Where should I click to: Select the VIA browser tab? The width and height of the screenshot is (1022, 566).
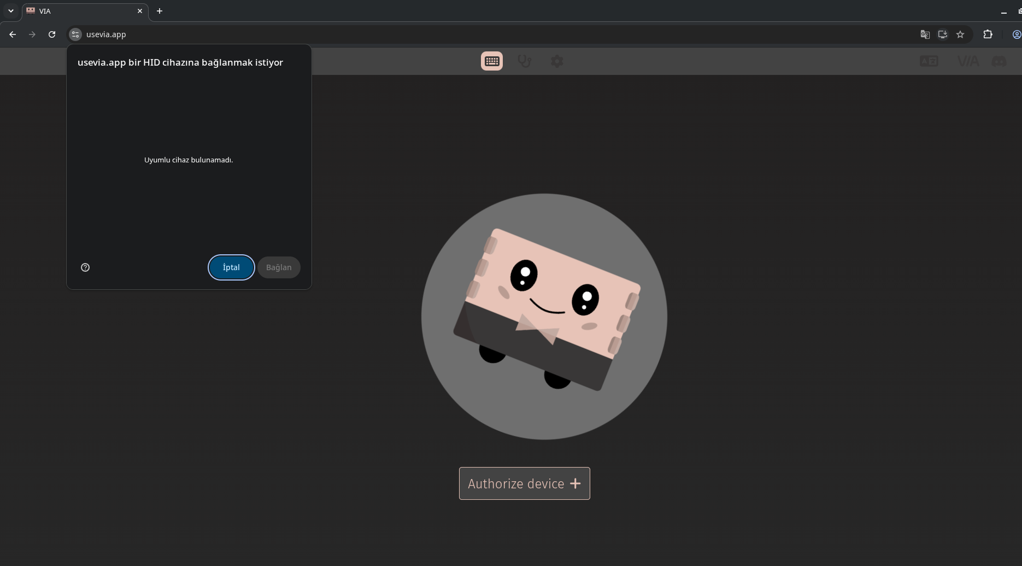coord(85,11)
